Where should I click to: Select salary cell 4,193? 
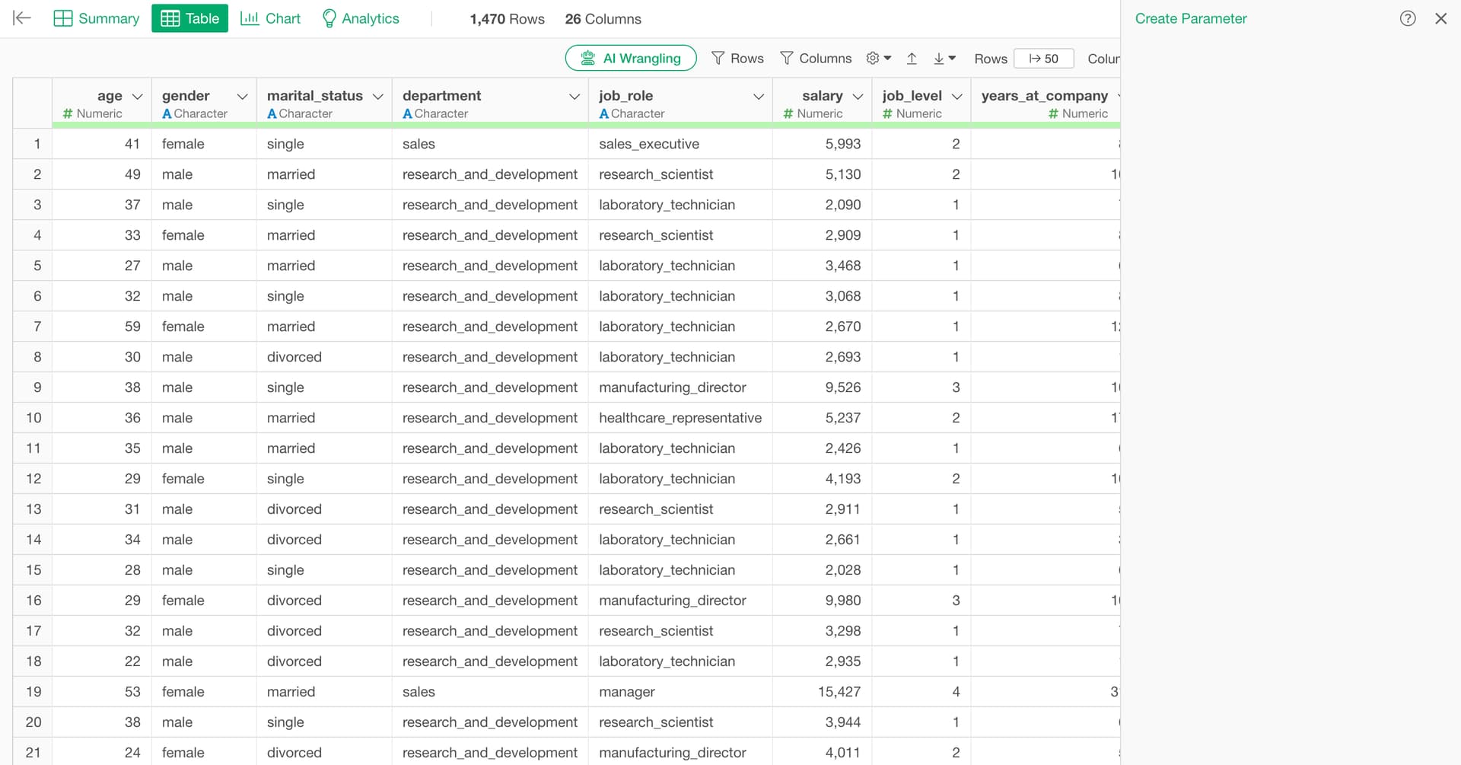pos(822,479)
